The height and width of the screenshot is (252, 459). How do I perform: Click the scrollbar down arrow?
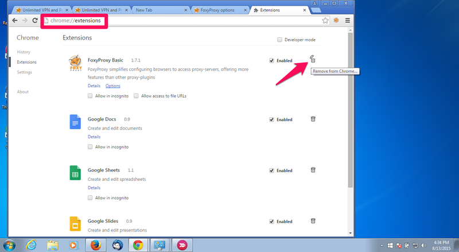coord(351,233)
